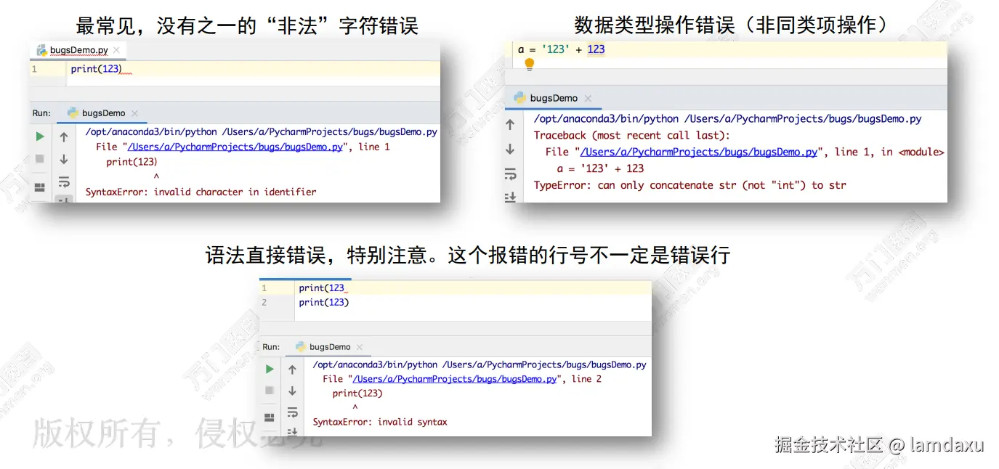
Task: Click the down-arrow icon beside the TypeError traceback
Action: (x=510, y=149)
